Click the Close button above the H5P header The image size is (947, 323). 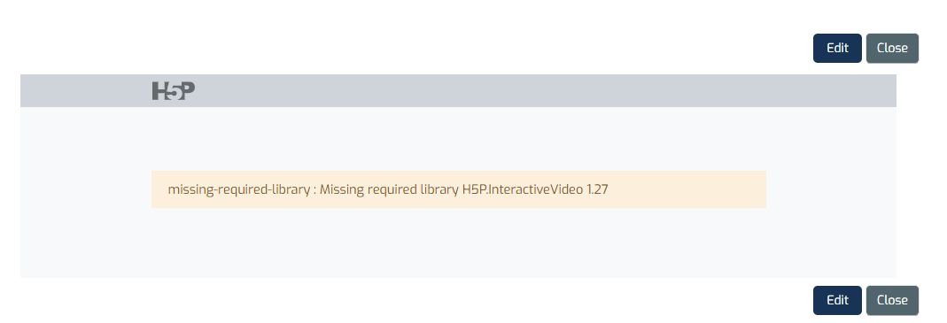click(892, 49)
